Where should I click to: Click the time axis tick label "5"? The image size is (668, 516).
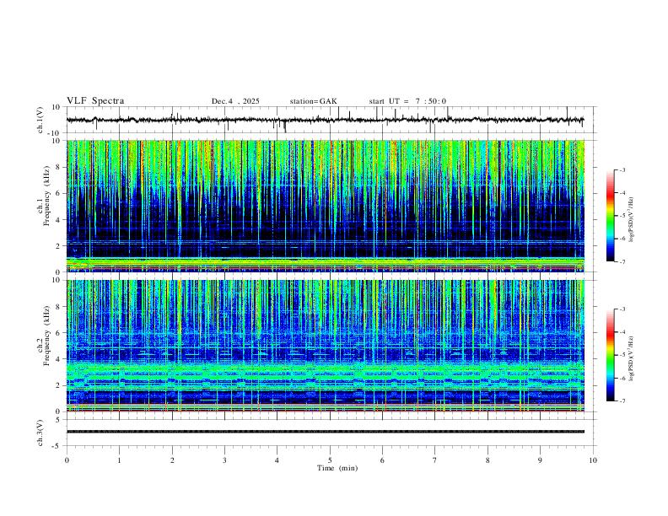(330, 460)
